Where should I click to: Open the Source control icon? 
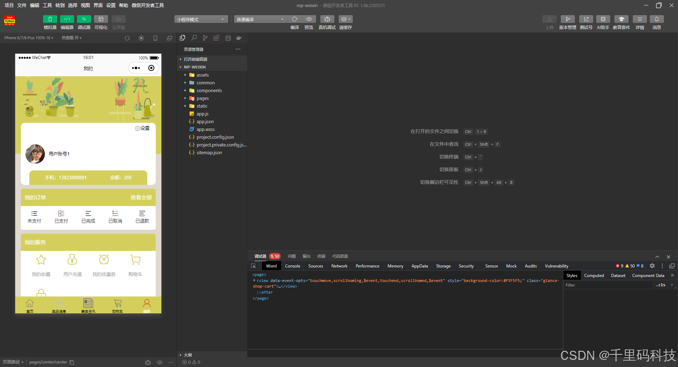pos(205,38)
